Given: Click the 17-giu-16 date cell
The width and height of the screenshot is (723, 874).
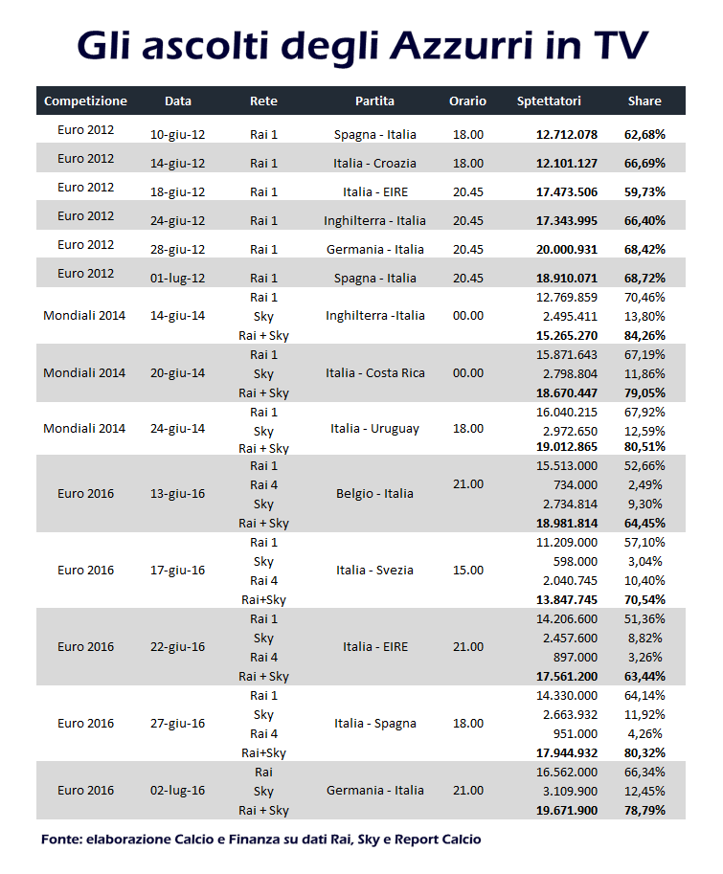Looking at the screenshot, I should [x=178, y=571].
